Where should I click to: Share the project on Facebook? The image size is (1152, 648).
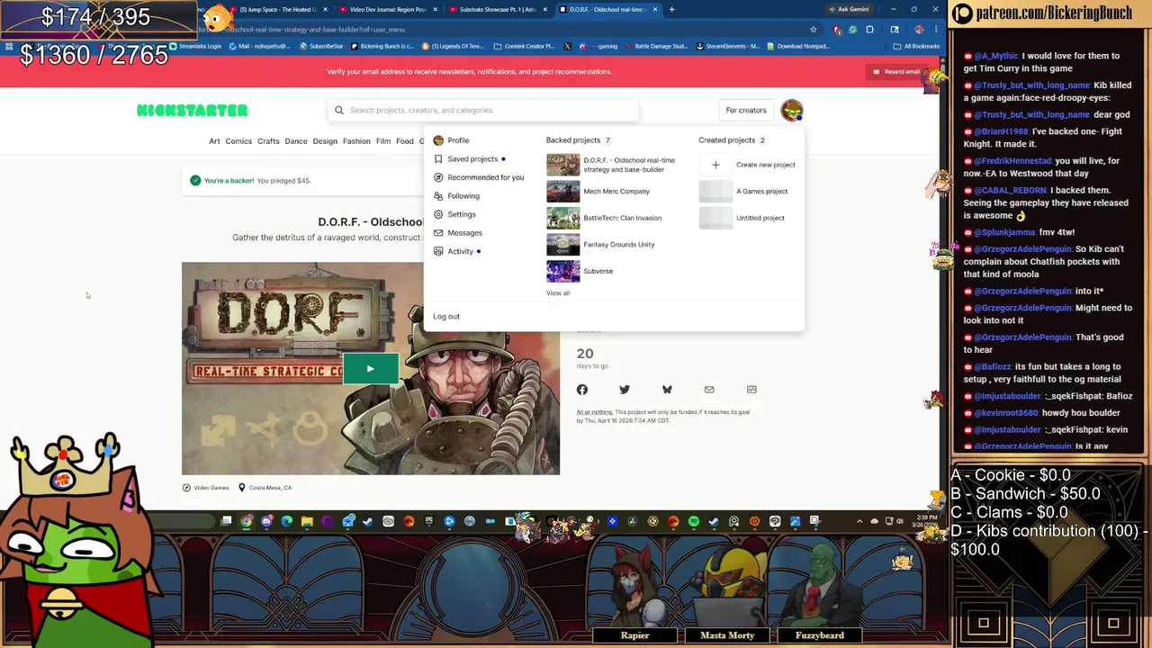[582, 390]
